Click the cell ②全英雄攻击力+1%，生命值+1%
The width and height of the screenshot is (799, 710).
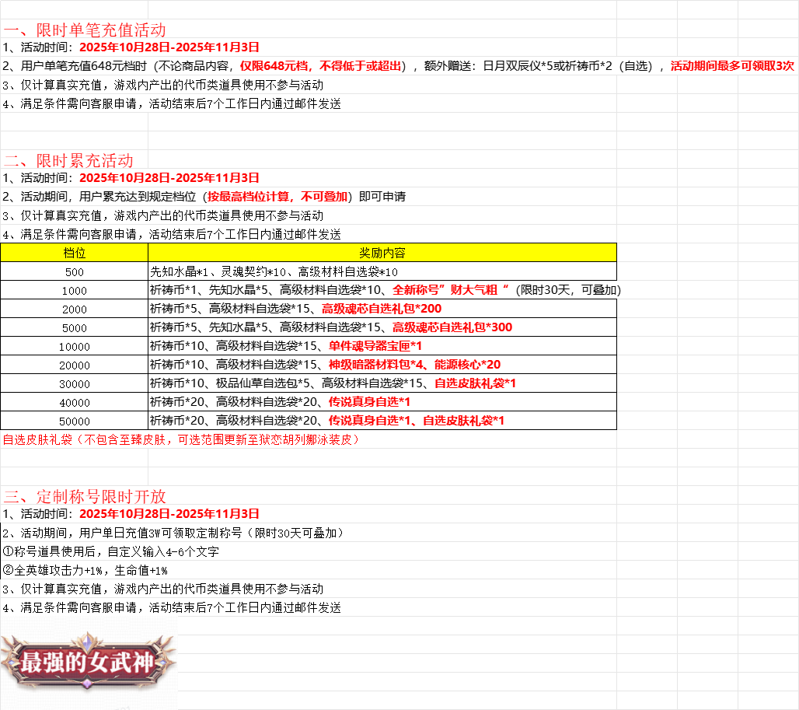85,570
